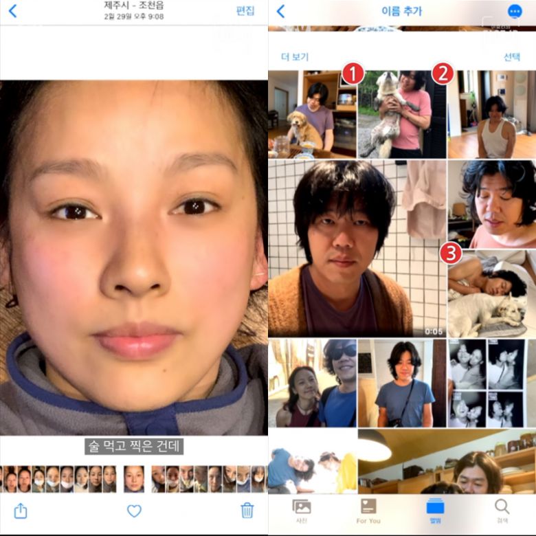The image size is (536, 536).
Task: Open the blue ellipsis more-options button
Action: click(514, 11)
